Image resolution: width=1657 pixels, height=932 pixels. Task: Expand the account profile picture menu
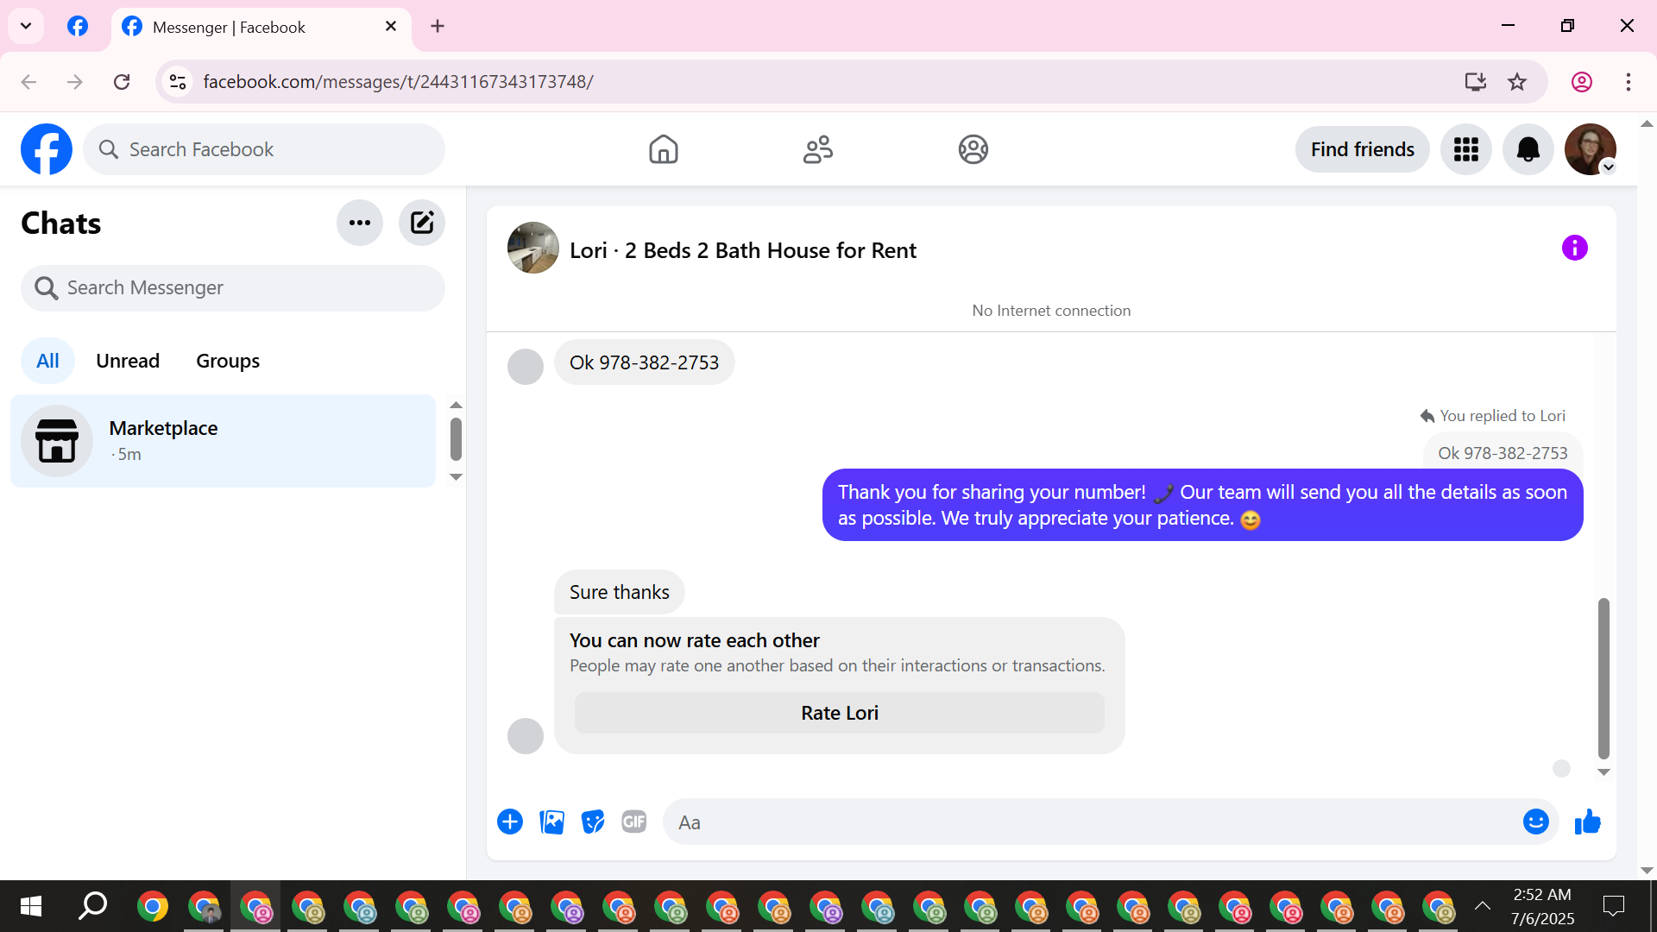point(1591,149)
